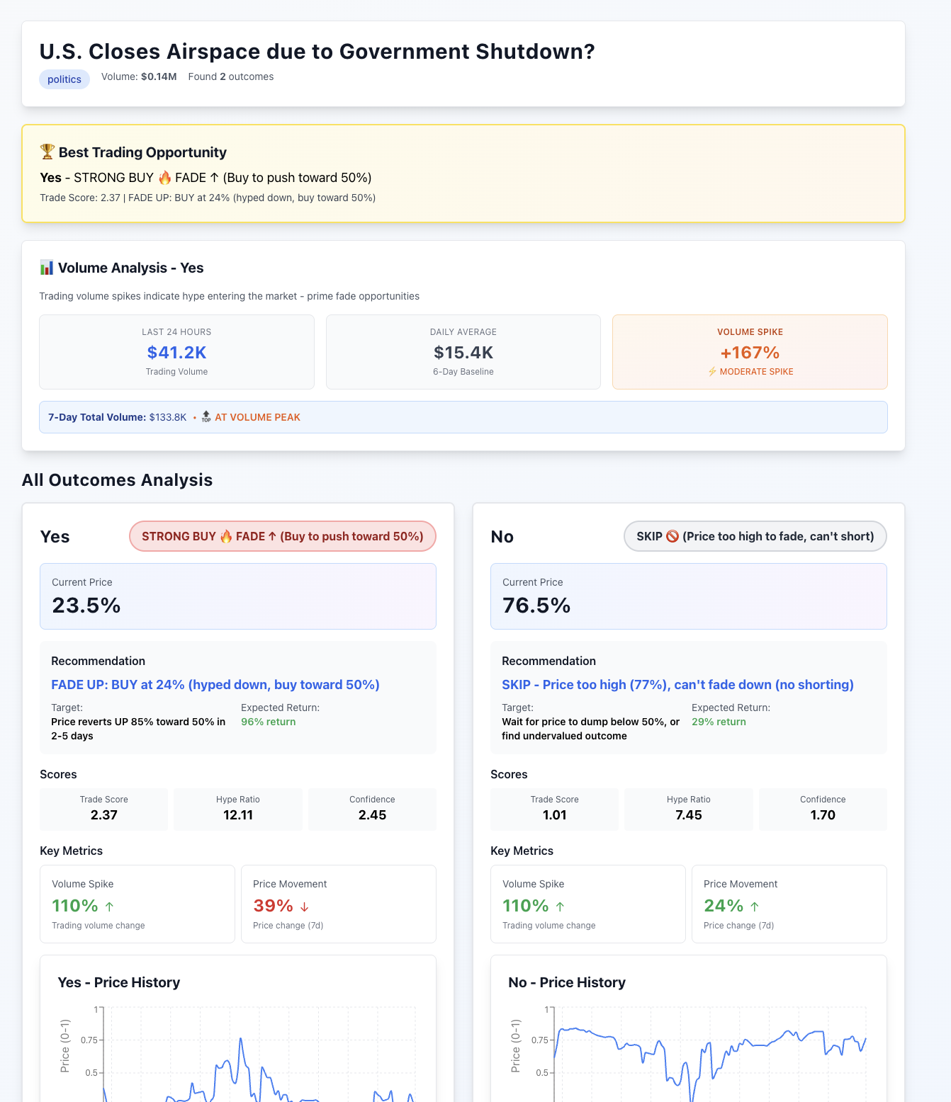Click the Hype Ratio 12.11 score tile
This screenshot has height=1102, width=951.
[x=238, y=809]
